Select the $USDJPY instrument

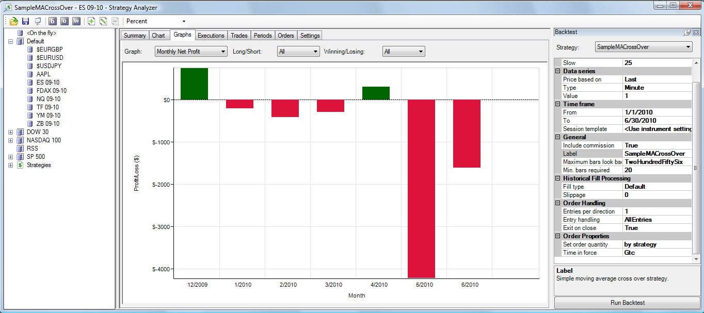coord(49,66)
